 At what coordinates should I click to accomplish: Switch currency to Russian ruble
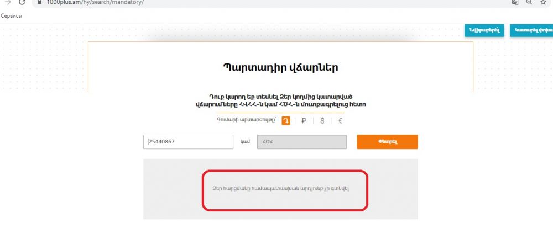tap(304, 121)
